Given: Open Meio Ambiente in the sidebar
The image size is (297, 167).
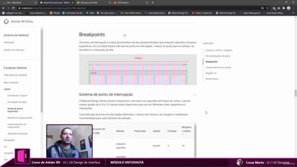Looking at the screenshot, I should (11, 83).
